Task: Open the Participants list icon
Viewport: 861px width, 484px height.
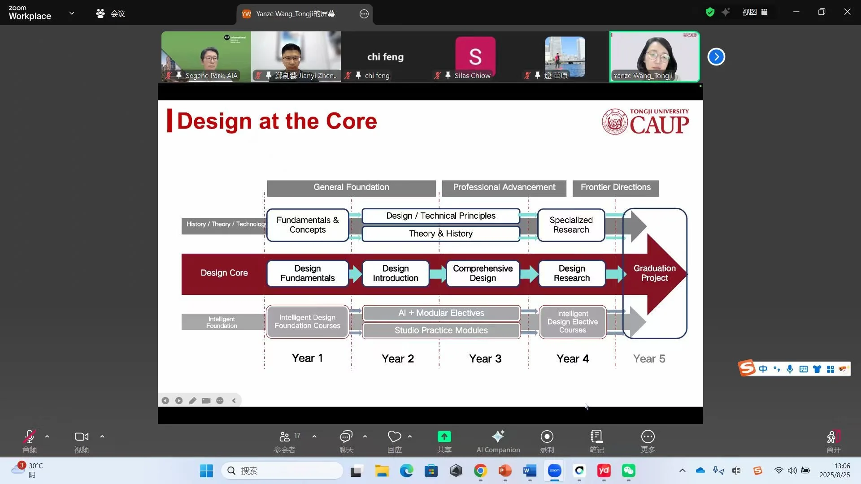Action: pyautogui.click(x=285, y=437)
